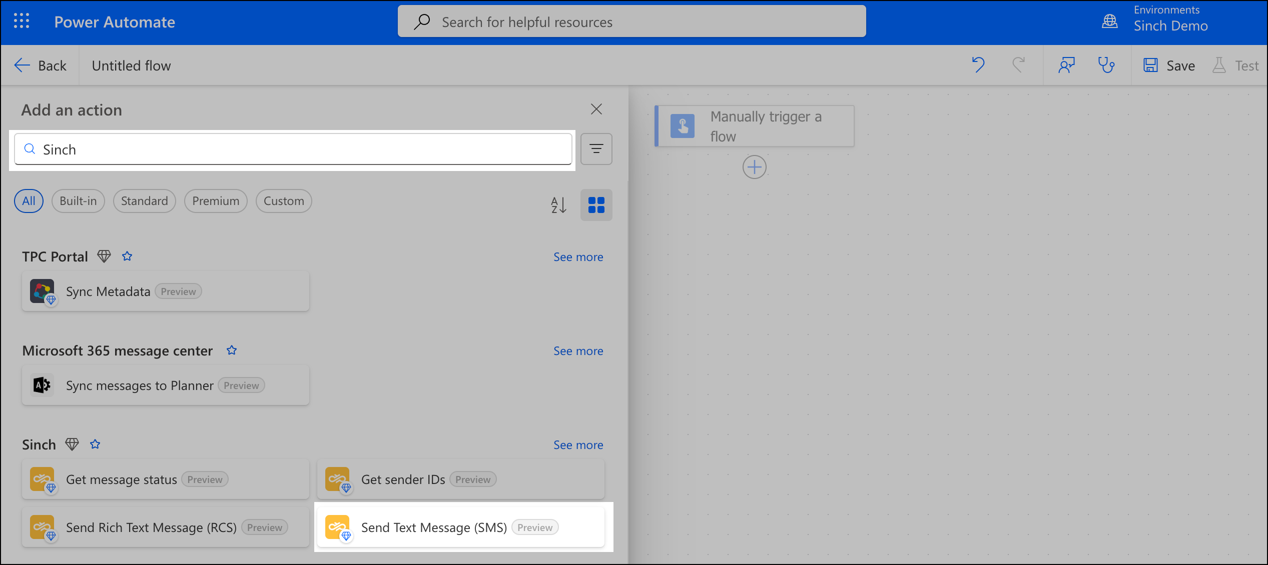
Task: Click the Sync Metadata connector icon
Action: point(42,291)
